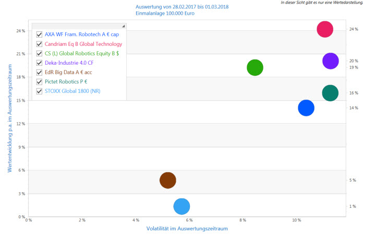Toggle the Candriam Eq B Global Technology checkbox

click(x=39, y=44)
